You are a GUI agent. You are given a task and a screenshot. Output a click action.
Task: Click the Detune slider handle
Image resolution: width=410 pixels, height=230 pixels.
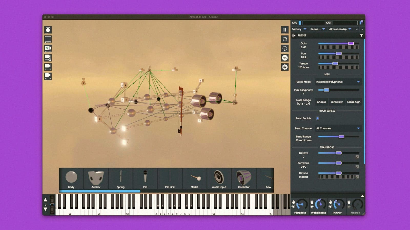(339, 173)
